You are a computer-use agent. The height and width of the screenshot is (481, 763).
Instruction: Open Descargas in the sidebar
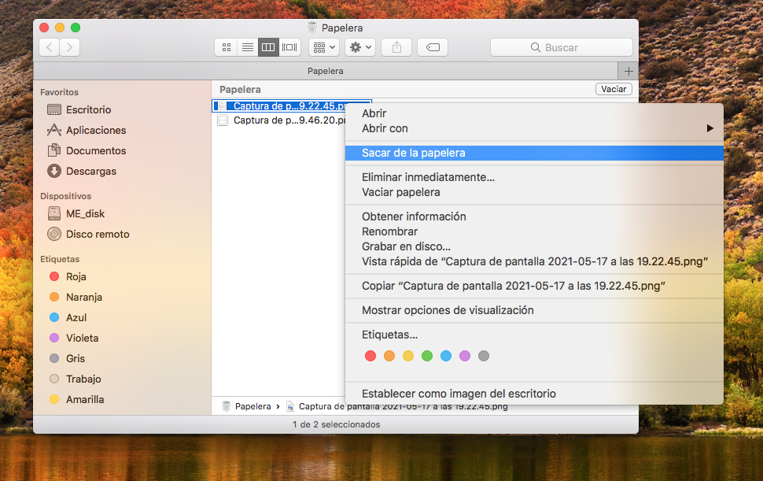click(x=90, y=171)
